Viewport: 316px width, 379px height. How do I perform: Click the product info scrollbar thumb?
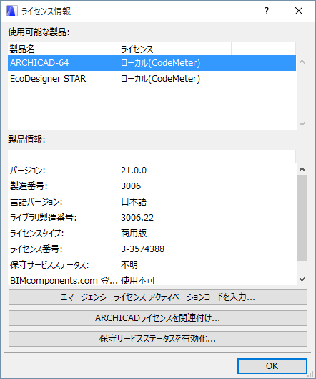coord(302,218)
